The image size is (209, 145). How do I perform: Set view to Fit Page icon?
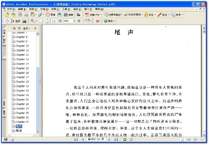click(47, 21)
